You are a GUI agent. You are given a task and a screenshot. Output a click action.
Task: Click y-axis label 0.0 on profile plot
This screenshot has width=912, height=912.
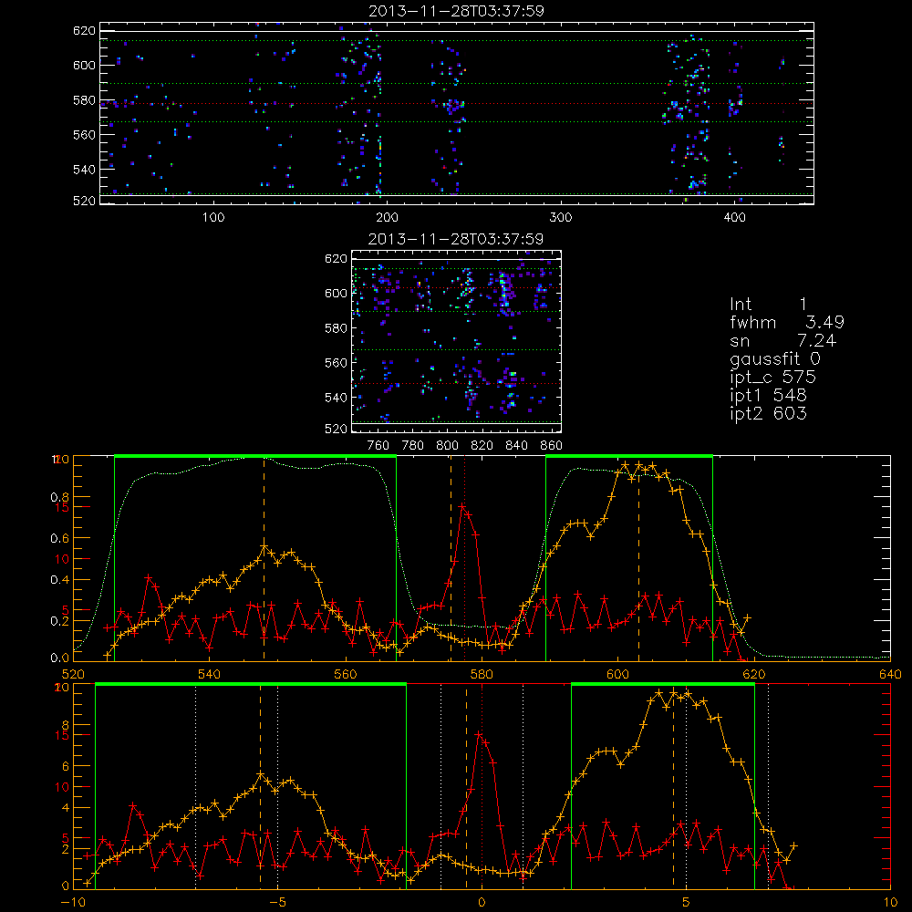tap(59, 658)
